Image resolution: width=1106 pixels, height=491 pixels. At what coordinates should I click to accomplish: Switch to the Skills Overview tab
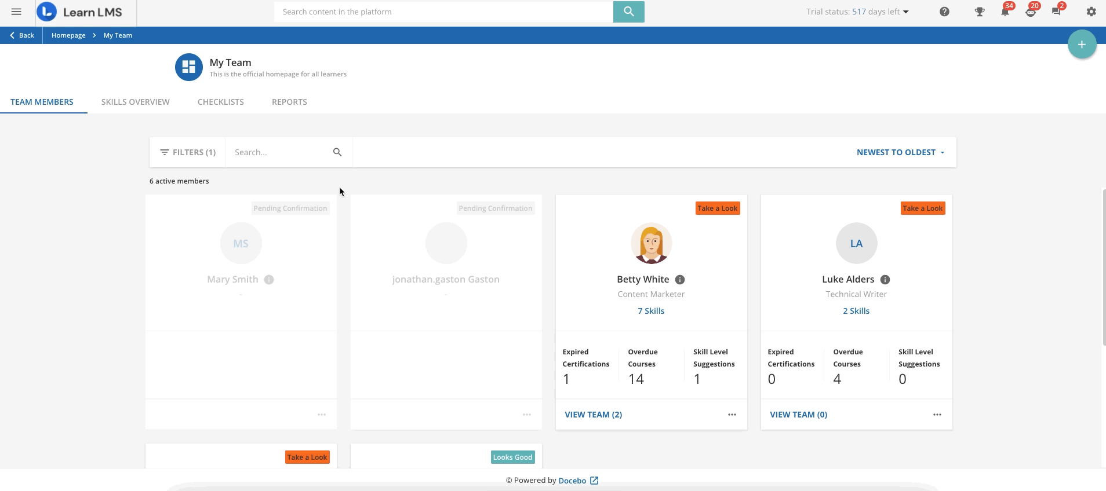point(135,102)
